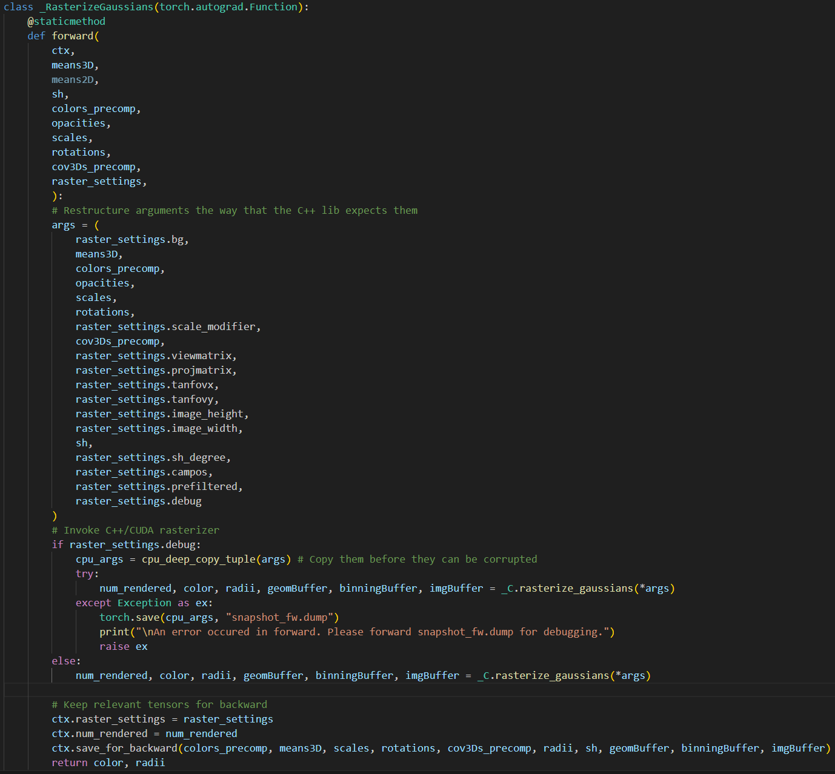This screenshot has width=835, height=774.
Task: Click raster_settings.prefiltered line
Action: [159, 487]
